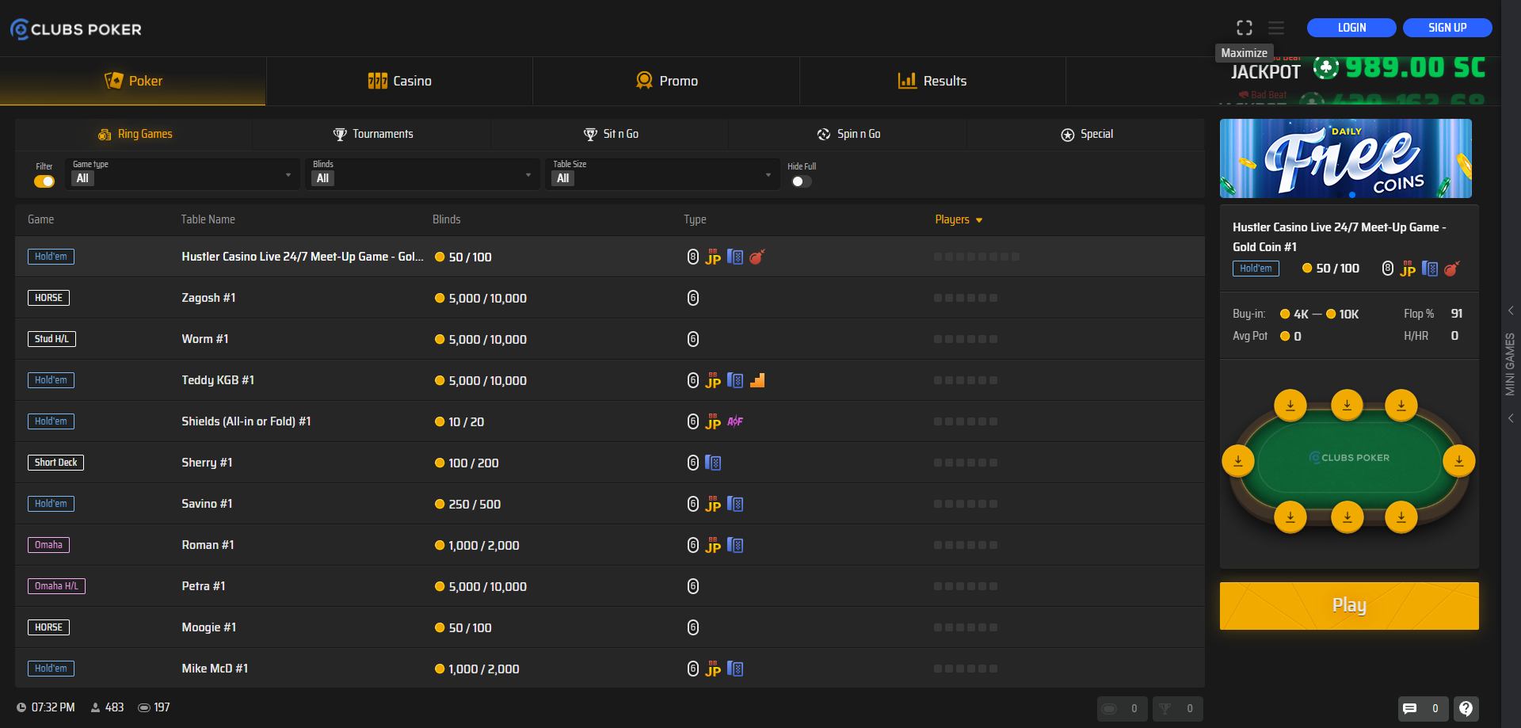
Task: Click the LOGIN button
Action: coord(1351,28)
